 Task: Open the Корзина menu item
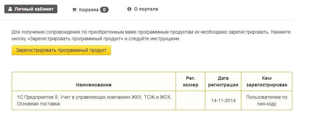pos(90,10)
